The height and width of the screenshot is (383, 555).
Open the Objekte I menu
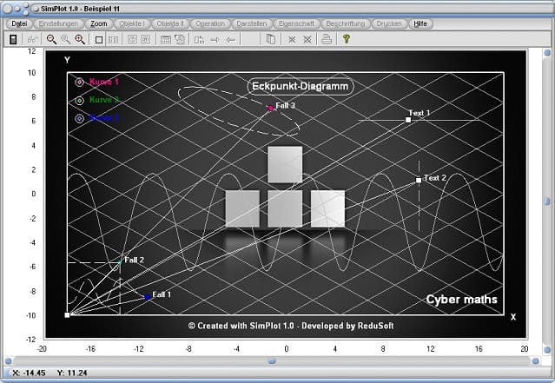132,23
